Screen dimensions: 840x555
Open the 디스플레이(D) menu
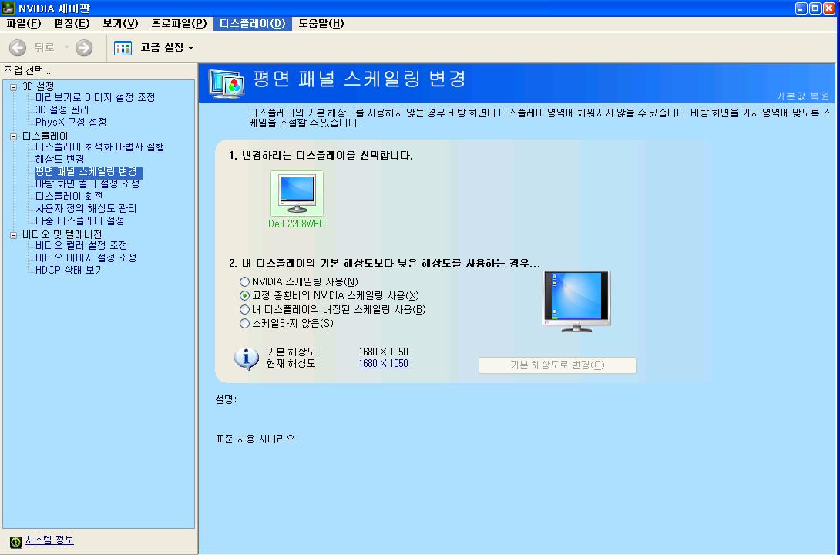(252, 24)
